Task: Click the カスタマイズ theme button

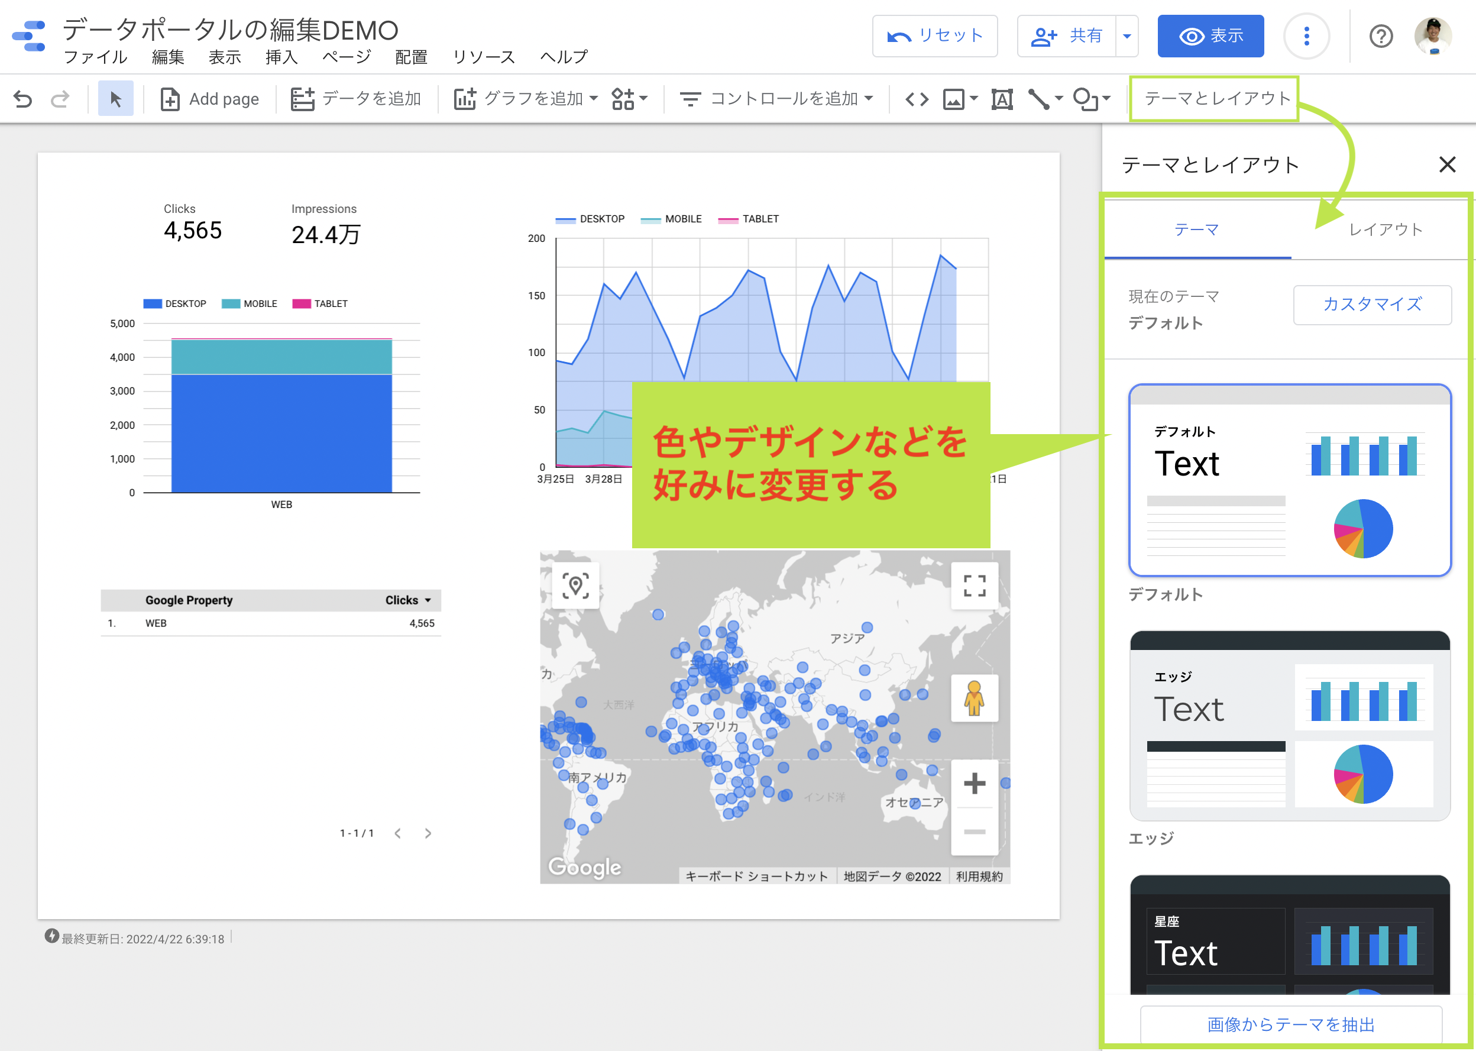Action: tap(1372, 305)
